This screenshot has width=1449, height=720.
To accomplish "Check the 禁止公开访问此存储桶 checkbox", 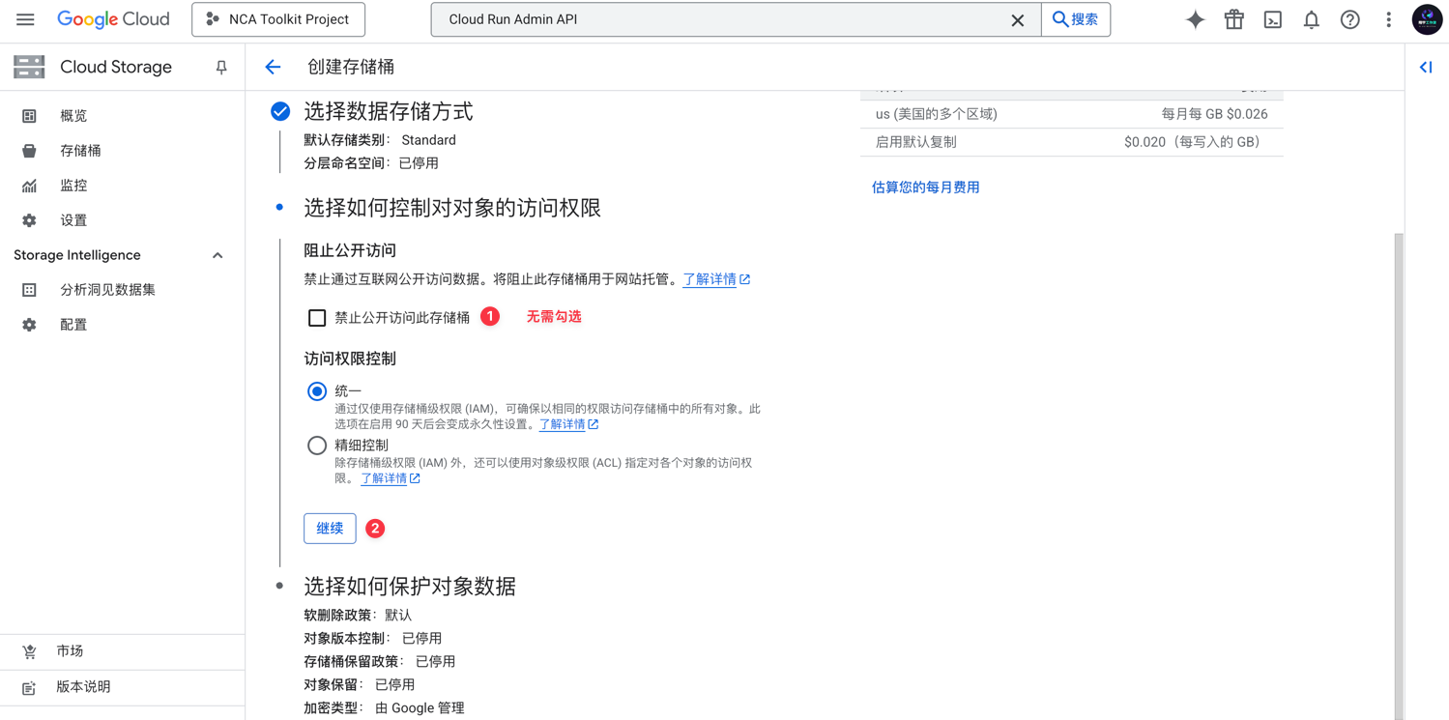I will click(x=316, y=317).
